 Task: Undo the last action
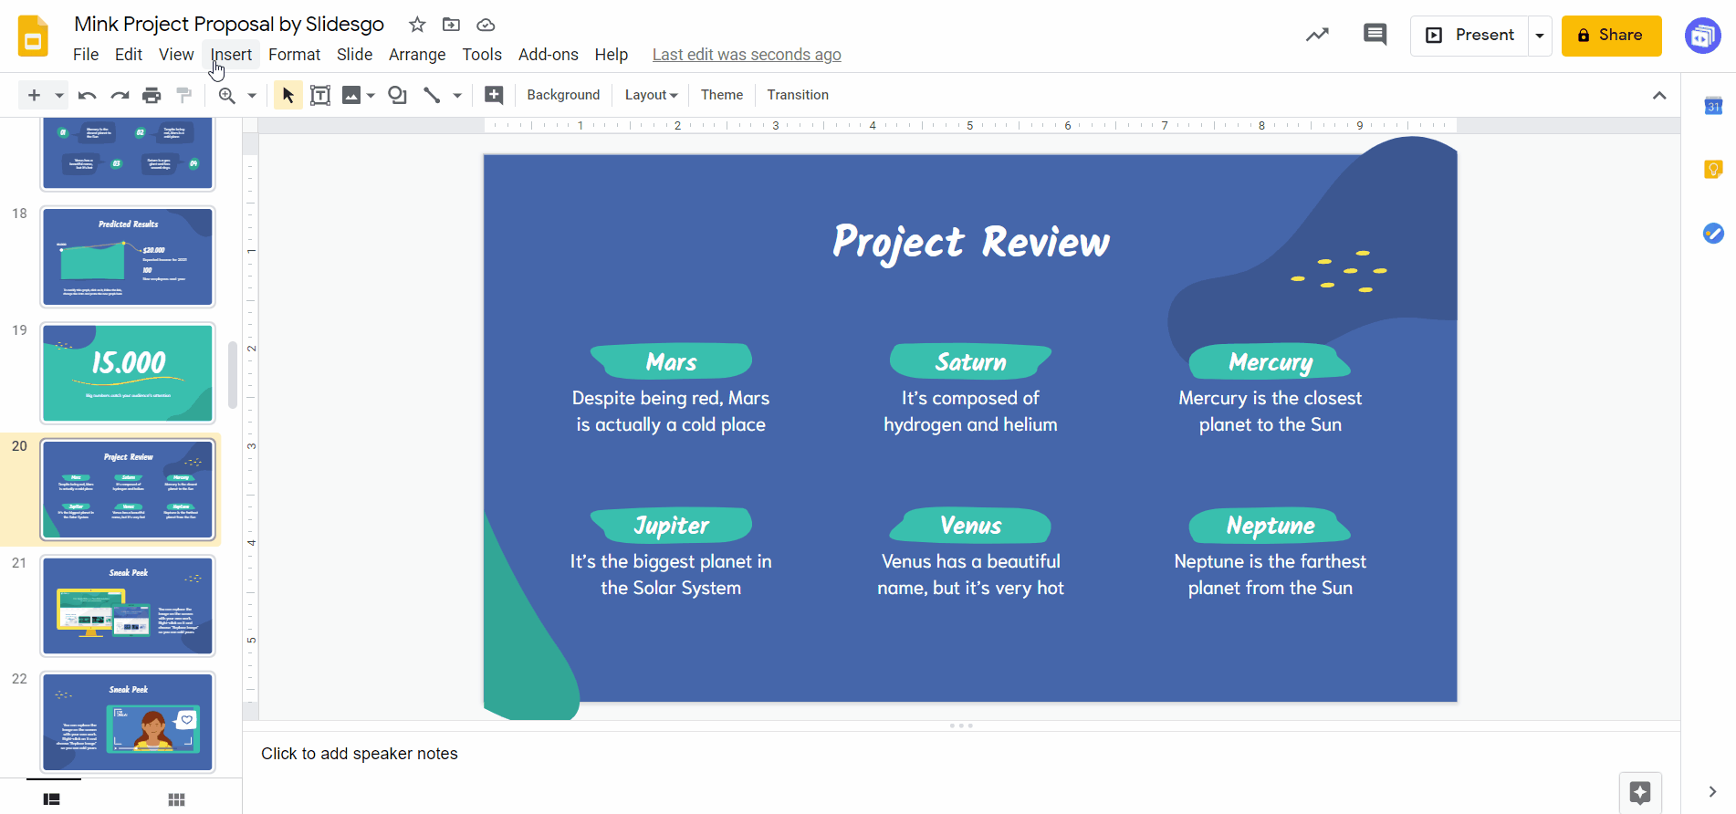(x=88, y=95)
